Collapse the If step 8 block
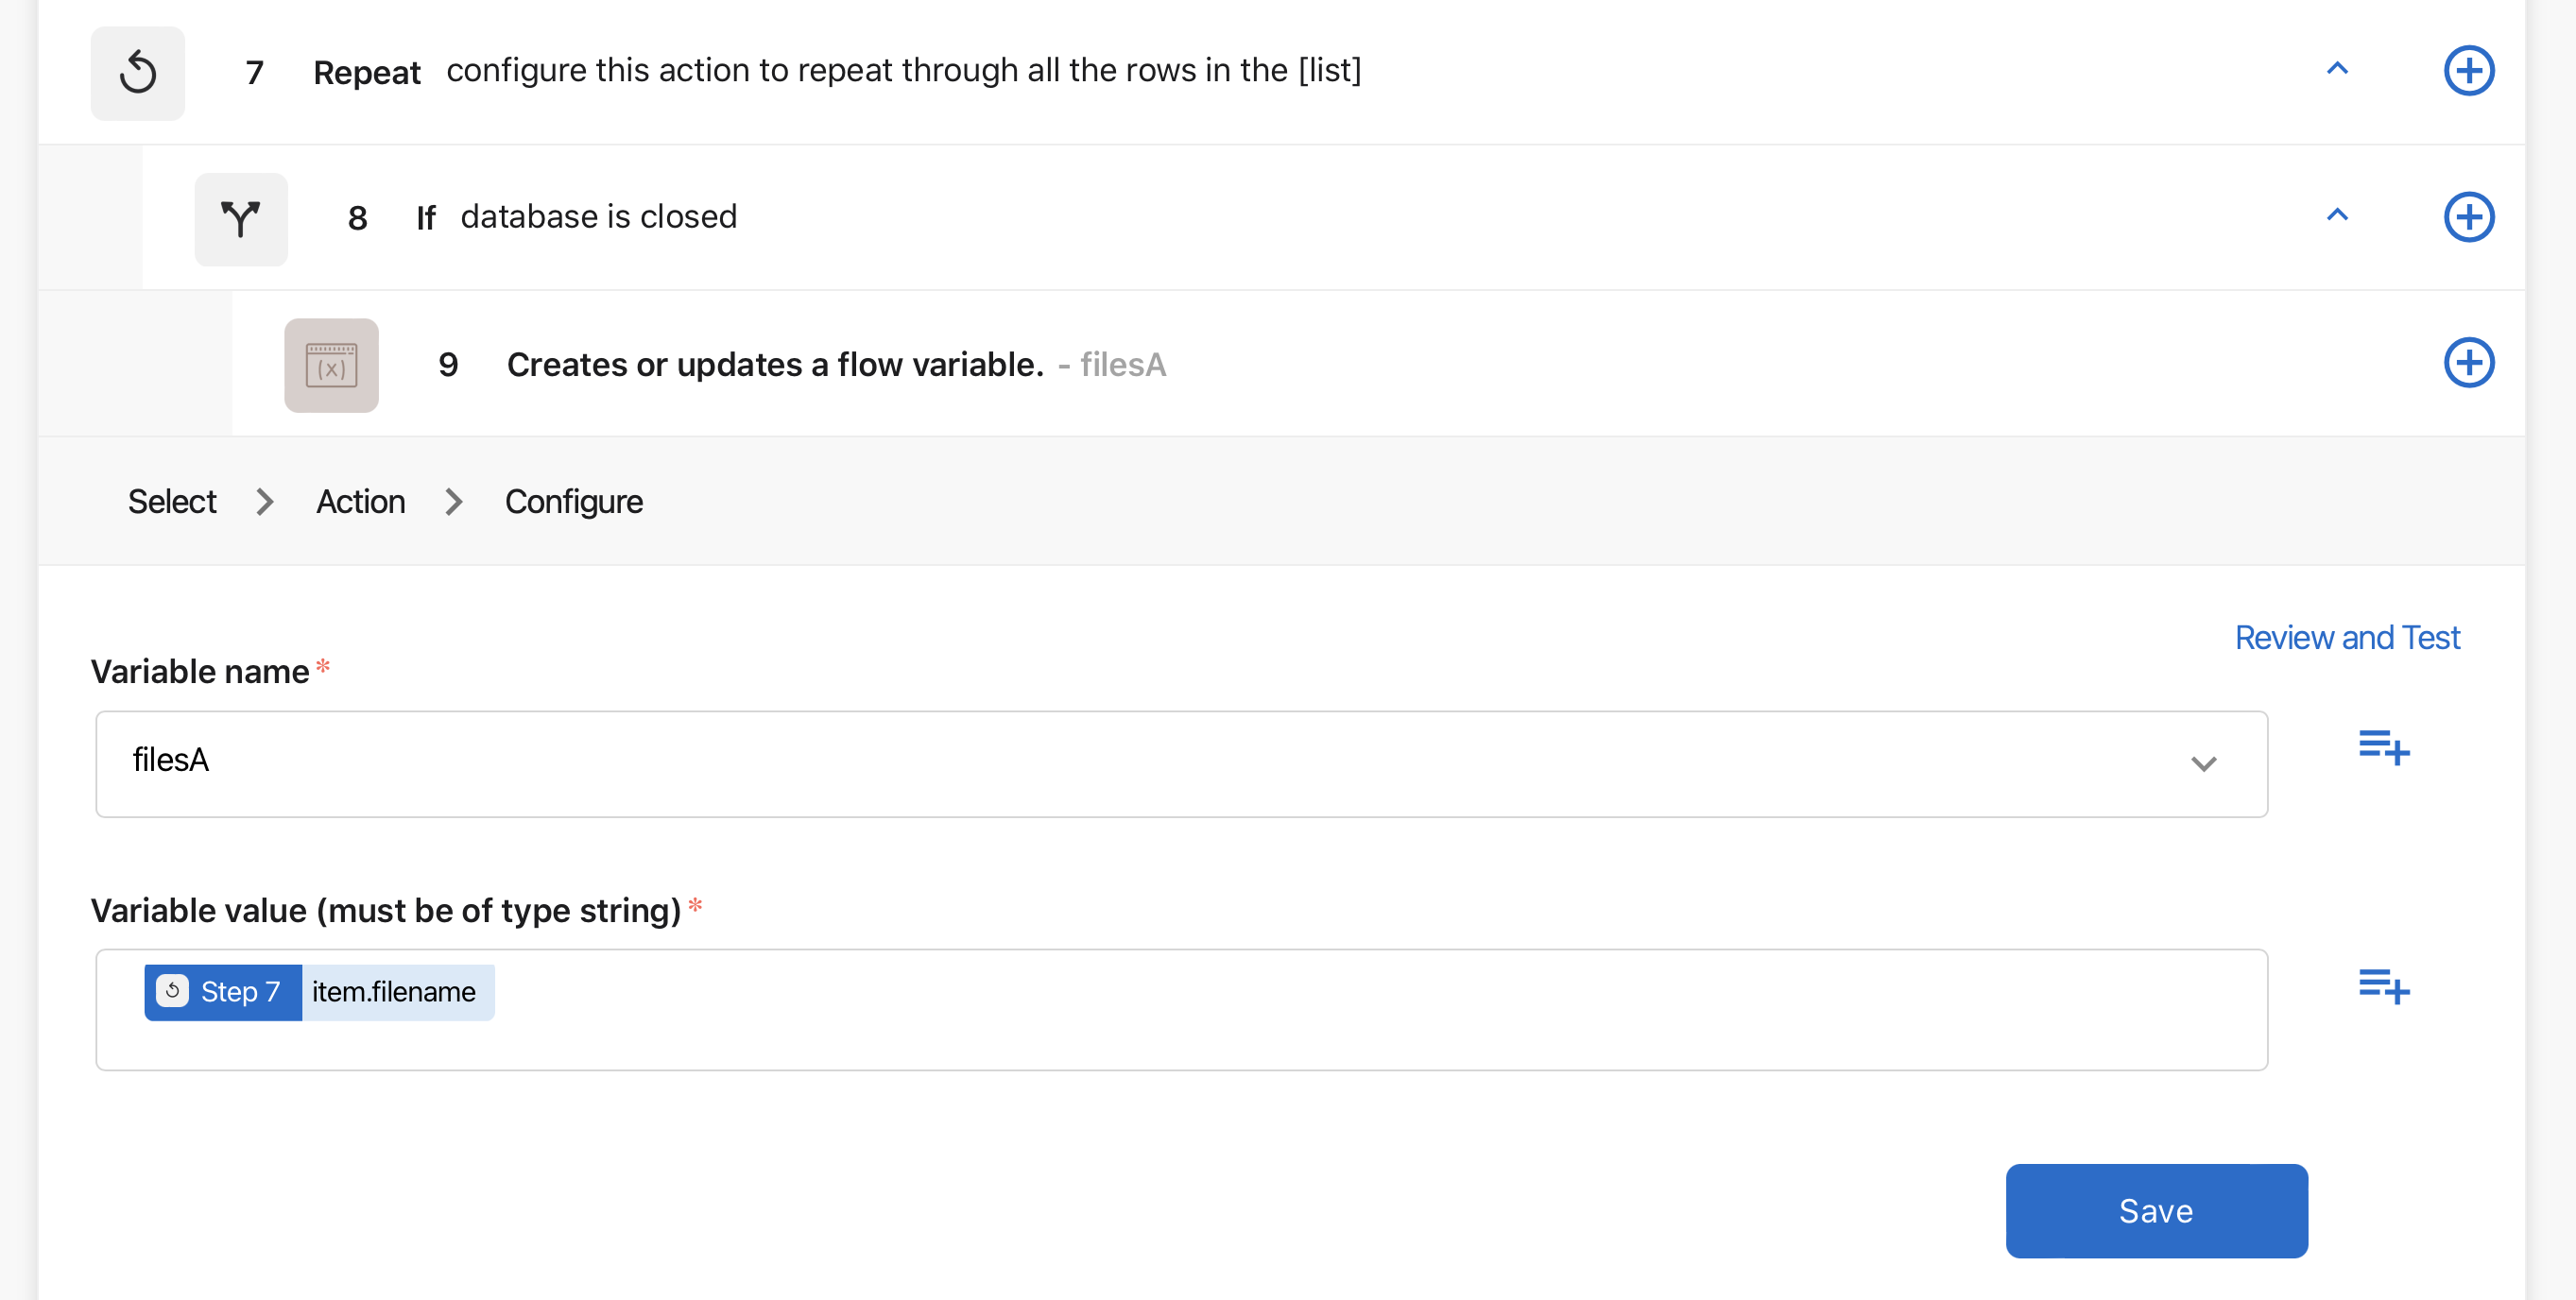Screen dimensions: 2576x1300 pos(2337,215)
